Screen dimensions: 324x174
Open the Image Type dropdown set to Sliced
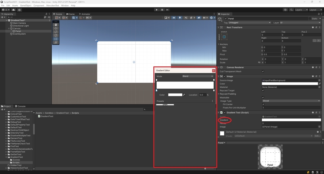click(x=291, y=101)
